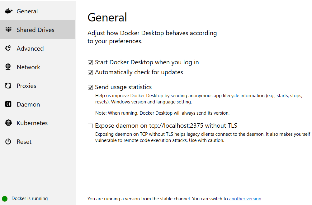Open the Advanced settings tab

tap(38, 48)
